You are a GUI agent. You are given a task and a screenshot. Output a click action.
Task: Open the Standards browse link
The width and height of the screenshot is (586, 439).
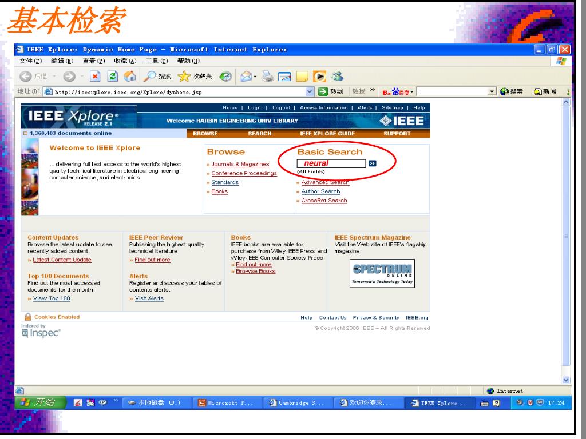tap(225, 182)
